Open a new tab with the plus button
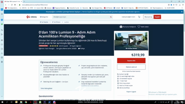The width and height of the screenshot is (185, 104). tap(24, 1)
